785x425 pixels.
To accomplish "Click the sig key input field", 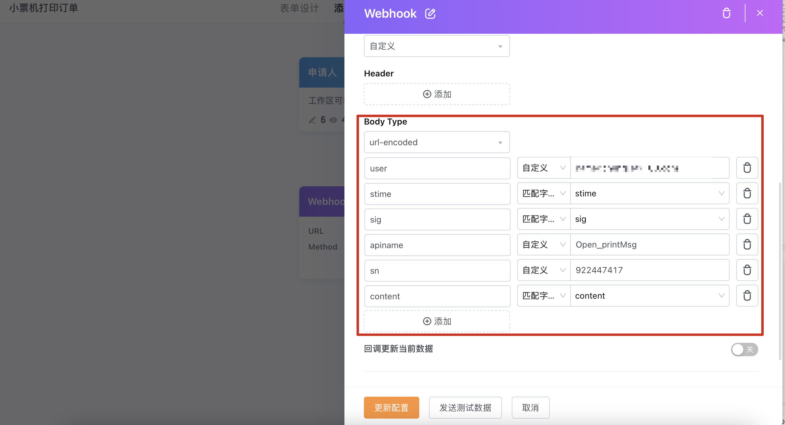I will coord(437,220).
